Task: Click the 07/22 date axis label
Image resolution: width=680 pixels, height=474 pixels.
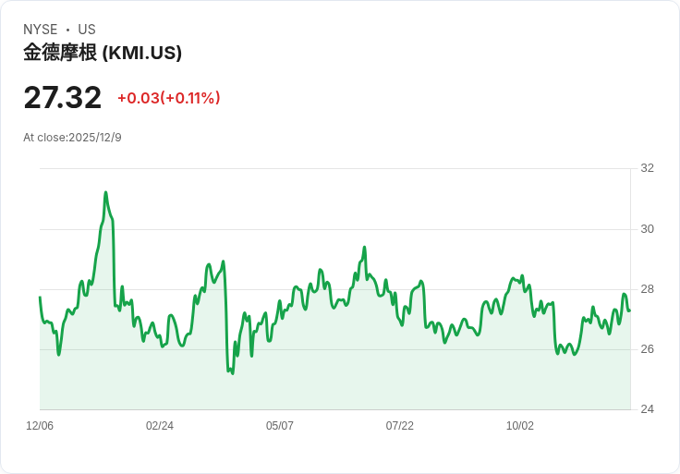Action: (x=400, y=426)
